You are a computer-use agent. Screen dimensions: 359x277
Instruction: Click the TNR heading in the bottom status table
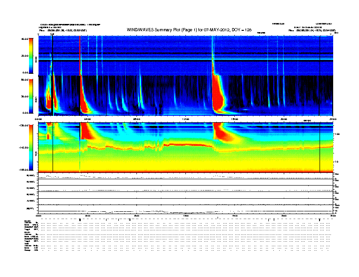click(26, 244)
